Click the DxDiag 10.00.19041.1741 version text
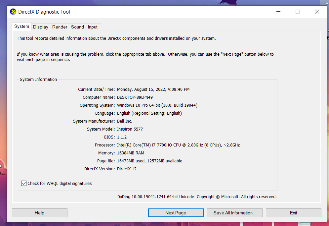This screenshot has width=329, height=226. click(156, 197)
